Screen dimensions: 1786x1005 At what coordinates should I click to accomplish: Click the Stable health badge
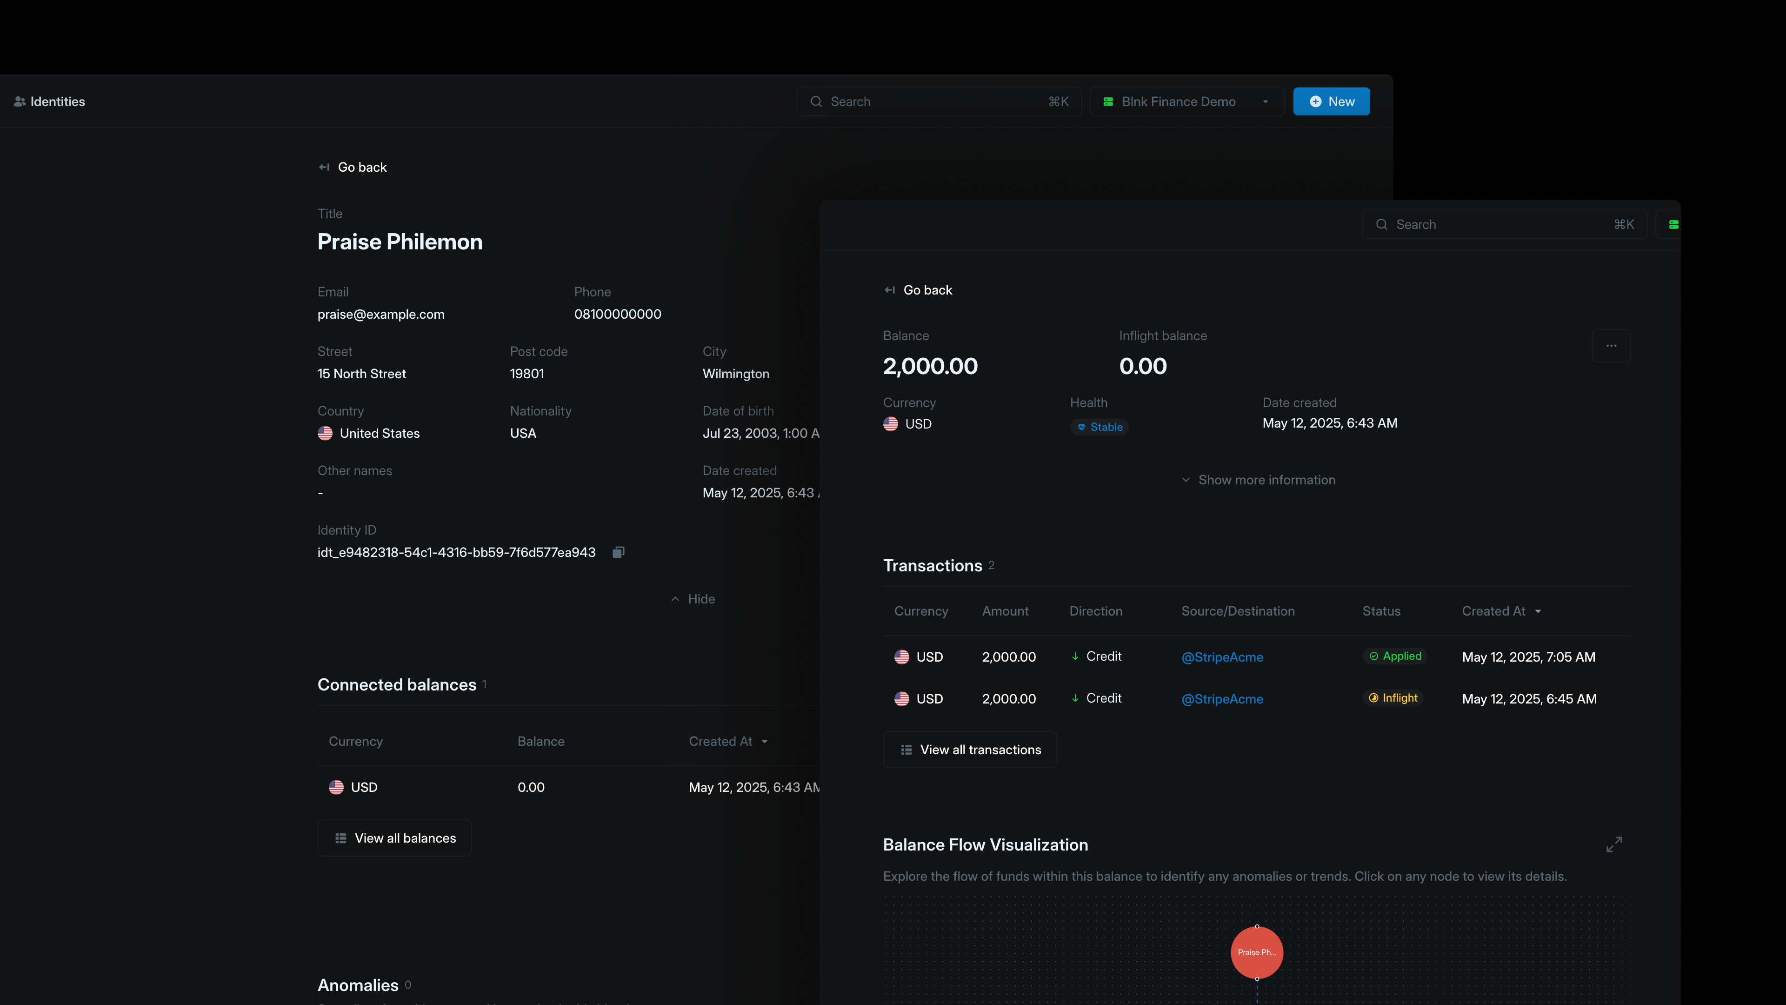pos(1099,427)
